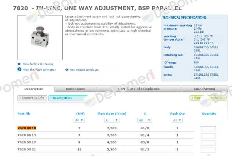
Task: Click the Part Nb column header
Action: coord(24,113)
